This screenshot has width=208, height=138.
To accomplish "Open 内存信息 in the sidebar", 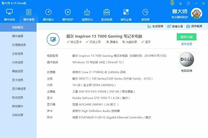I will click(x=18, y=62).
